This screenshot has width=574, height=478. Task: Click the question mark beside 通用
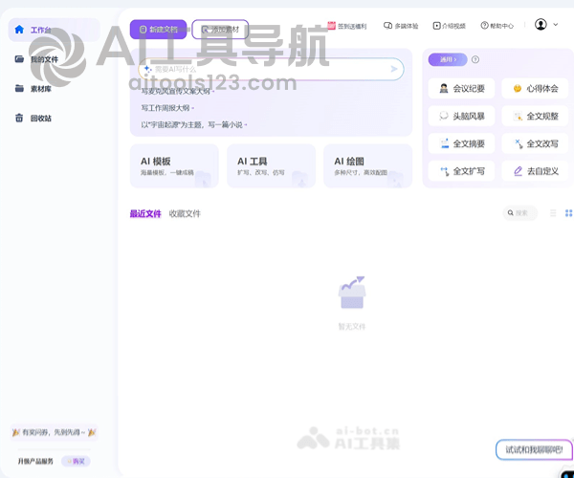(475, 59)
